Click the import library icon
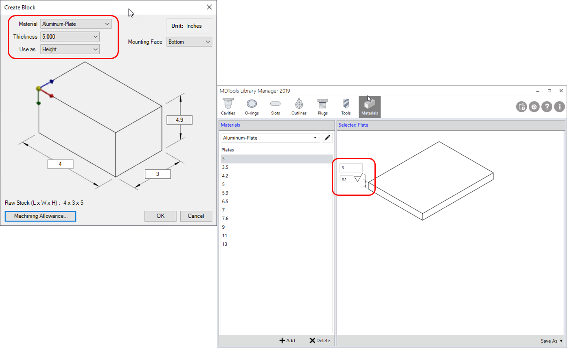The image size is (567, 348). [x=521, y=107]
